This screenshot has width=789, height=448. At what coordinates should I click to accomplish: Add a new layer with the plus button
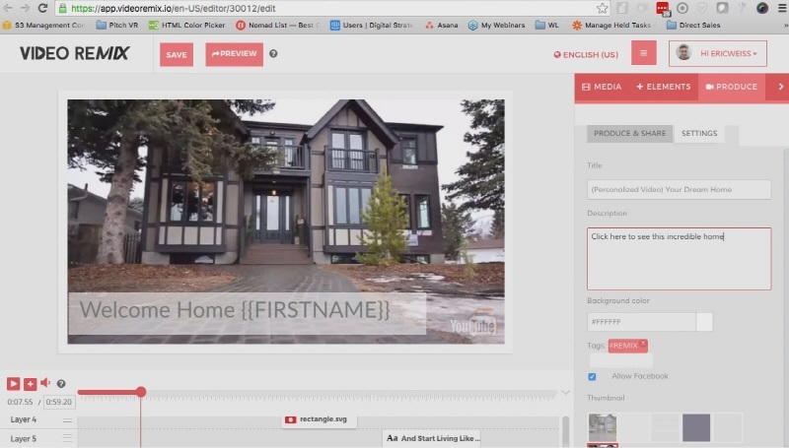pyautogui.click(x=31, y=384)
